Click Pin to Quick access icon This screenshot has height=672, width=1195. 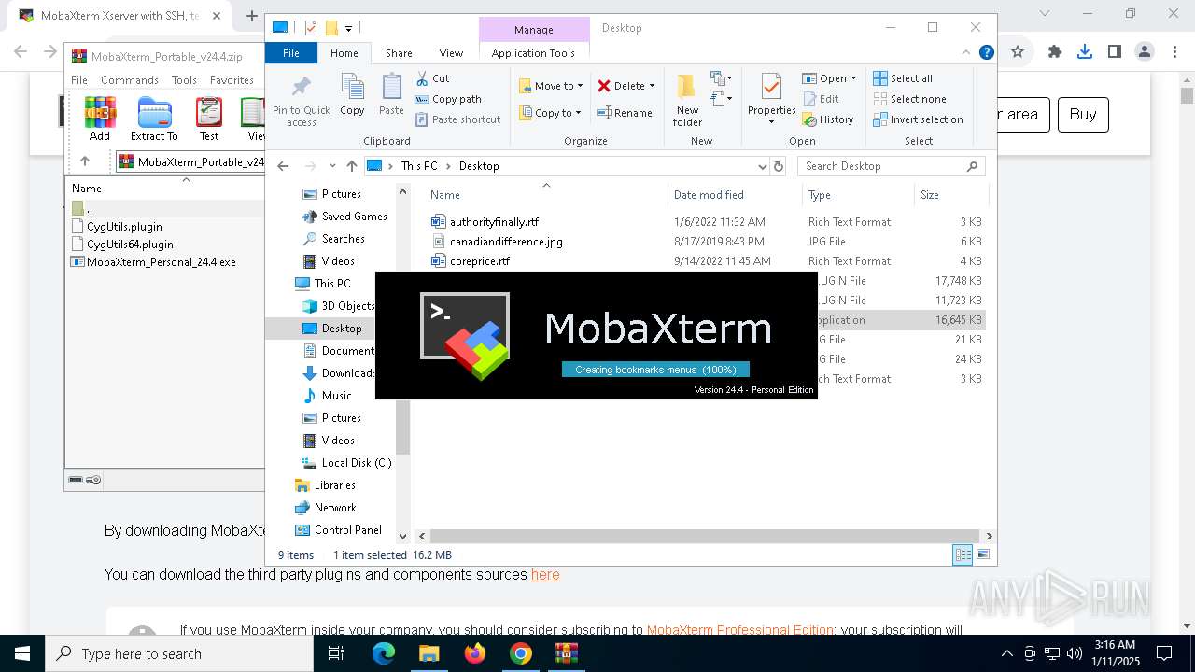[301, 101]
